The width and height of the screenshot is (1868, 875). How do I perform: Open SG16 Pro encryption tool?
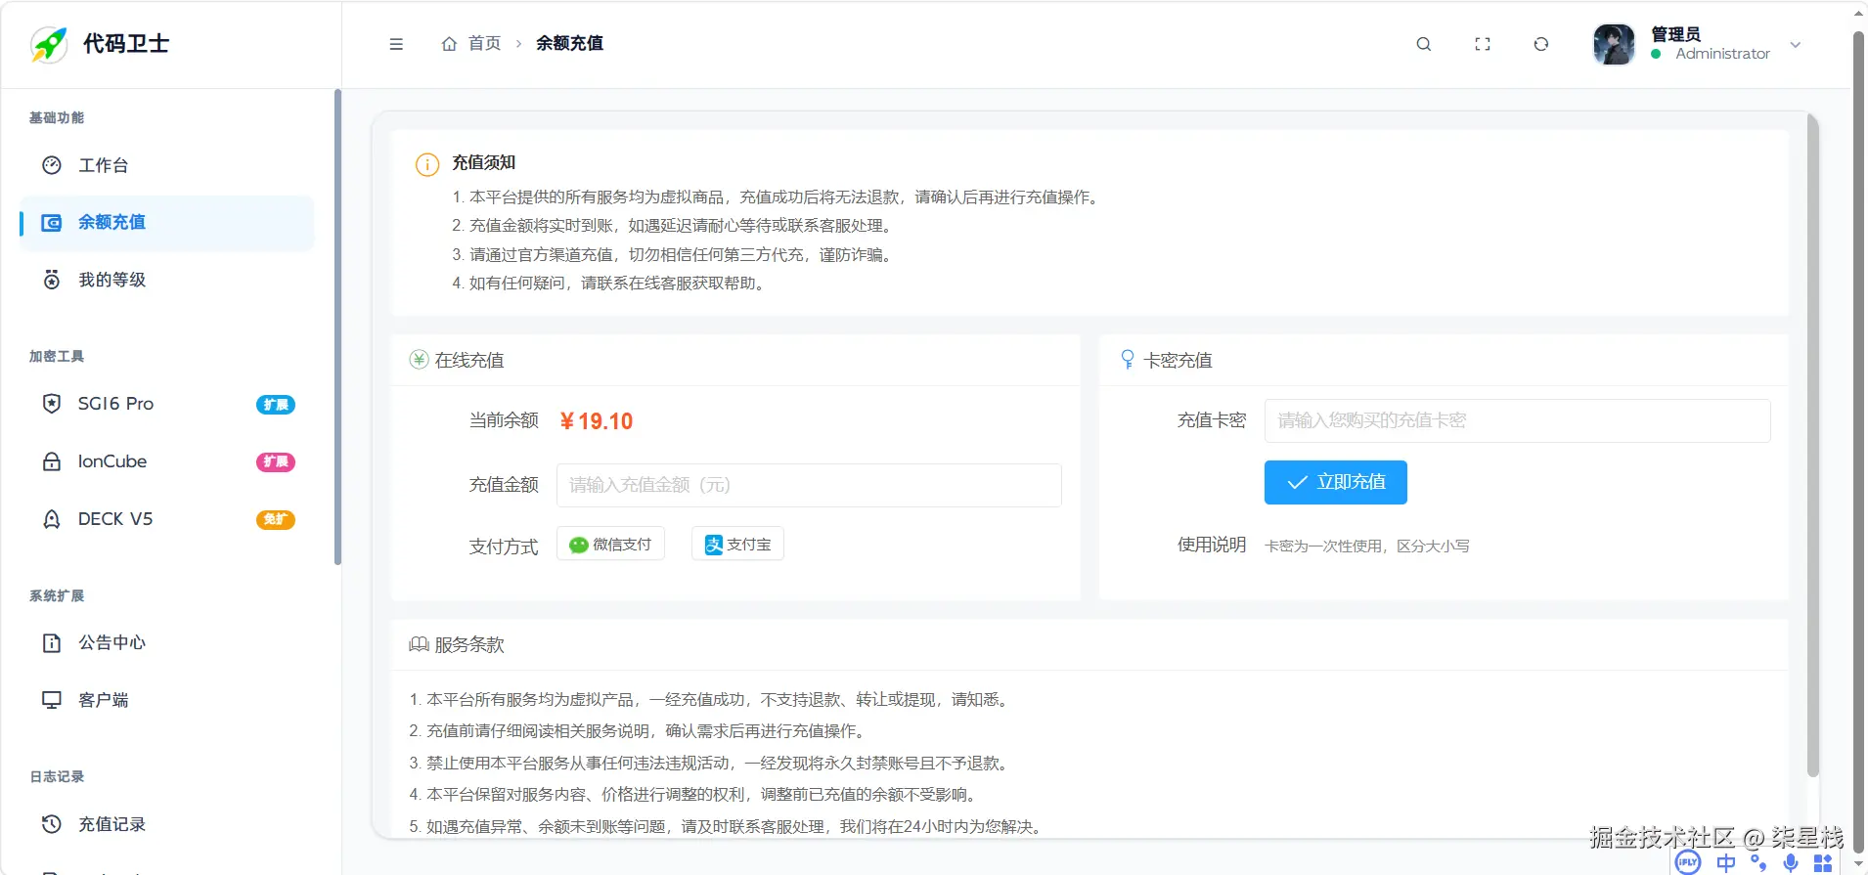[167, 404]
